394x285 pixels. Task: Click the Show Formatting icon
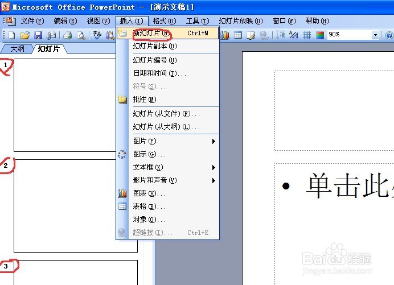tap(293, 35)
